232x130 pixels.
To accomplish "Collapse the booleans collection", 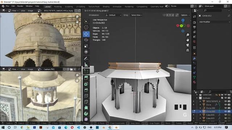I will click(197, 98).
